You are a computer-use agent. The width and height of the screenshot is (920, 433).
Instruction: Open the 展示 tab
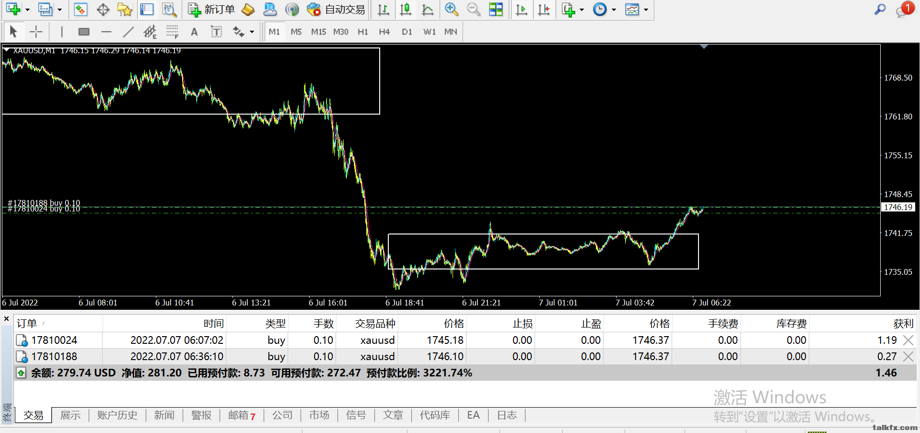click(70, 415)
